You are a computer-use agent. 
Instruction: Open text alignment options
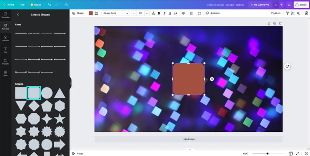pyautogui.click(x=183, y=13)
